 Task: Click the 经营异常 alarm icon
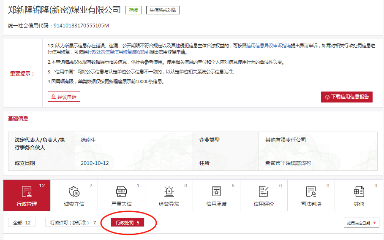coord(169,191)
